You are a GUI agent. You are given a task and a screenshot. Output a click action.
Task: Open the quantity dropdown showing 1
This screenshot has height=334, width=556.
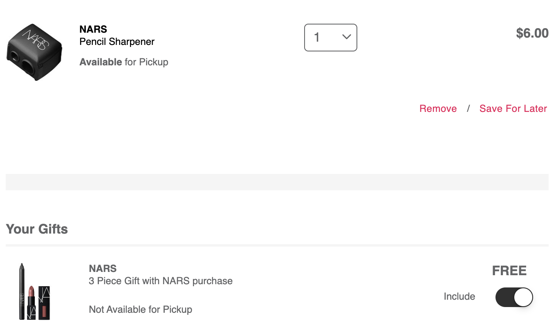(x=331, y=38)
